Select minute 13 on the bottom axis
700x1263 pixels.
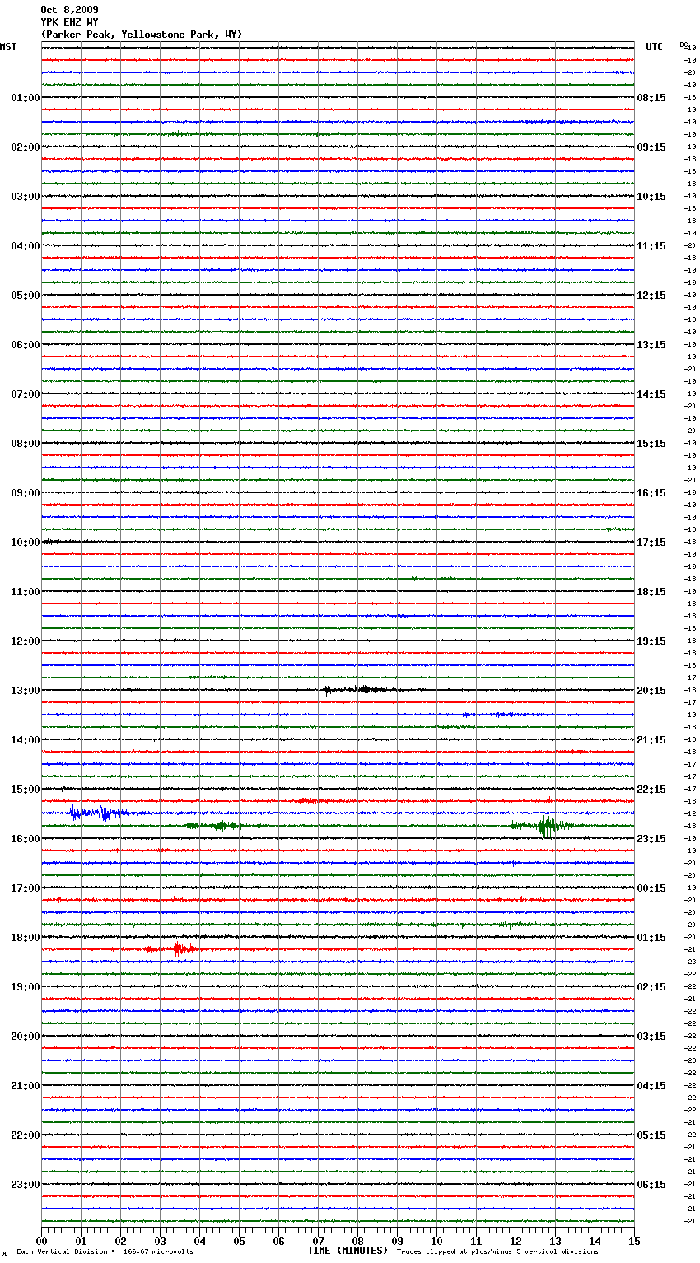coord(556,1241)
